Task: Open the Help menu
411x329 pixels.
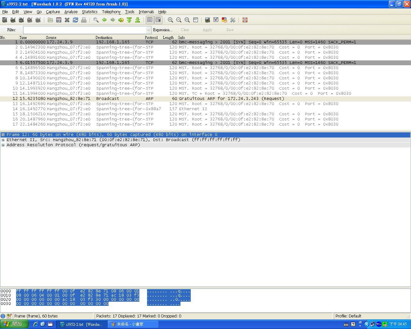Action: (x=162, y=12)
